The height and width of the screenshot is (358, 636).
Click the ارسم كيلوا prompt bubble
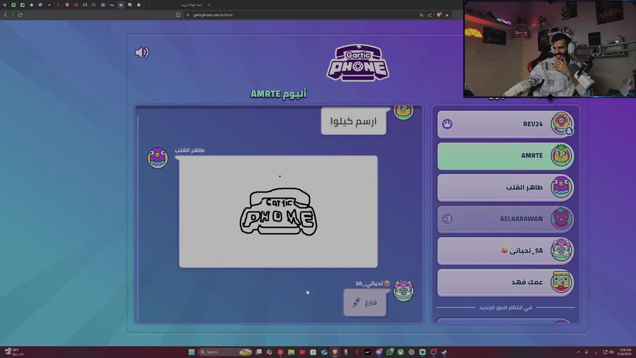tap(353, 121)
